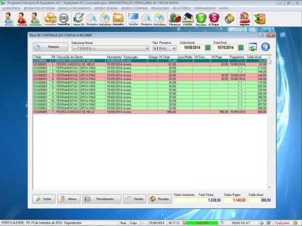Open the CAIXA toolbar icon
Viewport: 302px width, 226px height.
click(x=188, y=19)
